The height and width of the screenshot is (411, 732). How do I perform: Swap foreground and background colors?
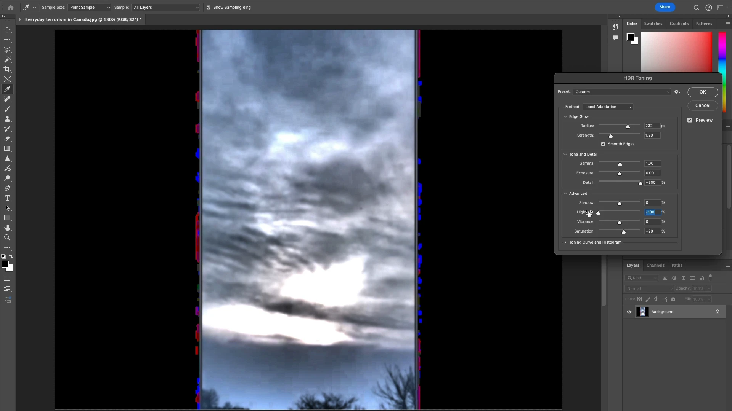click(11, 256)
